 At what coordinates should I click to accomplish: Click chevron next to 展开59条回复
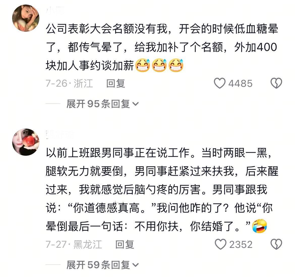pos(136,265)
